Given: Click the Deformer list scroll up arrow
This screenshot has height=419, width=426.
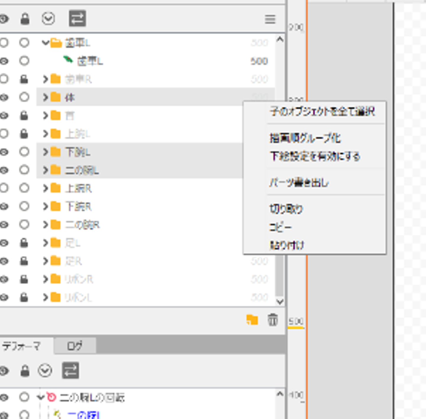Looking at the screenshot, I should [280, 394].
